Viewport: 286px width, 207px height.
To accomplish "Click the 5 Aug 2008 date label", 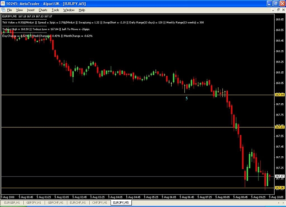I will coord(7,197).
